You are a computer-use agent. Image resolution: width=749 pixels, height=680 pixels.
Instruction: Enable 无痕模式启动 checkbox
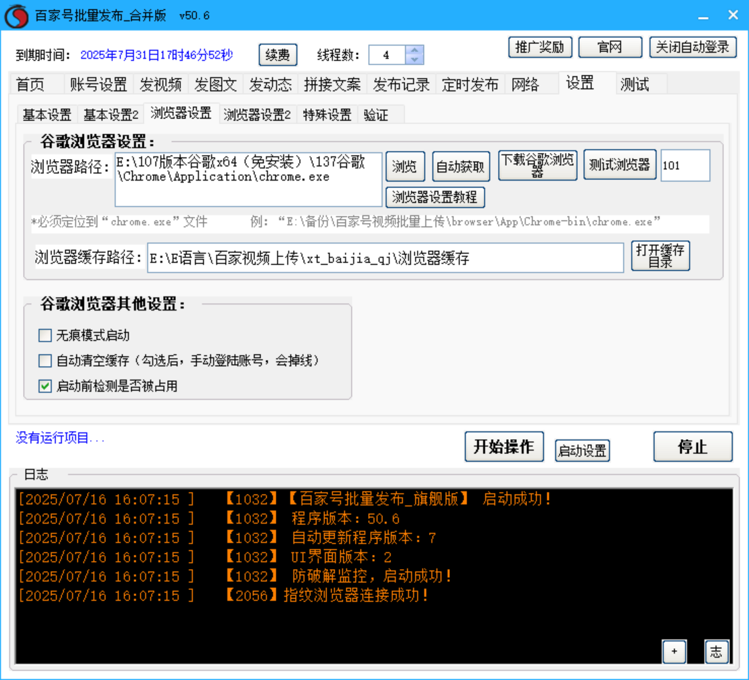(45, 335)
